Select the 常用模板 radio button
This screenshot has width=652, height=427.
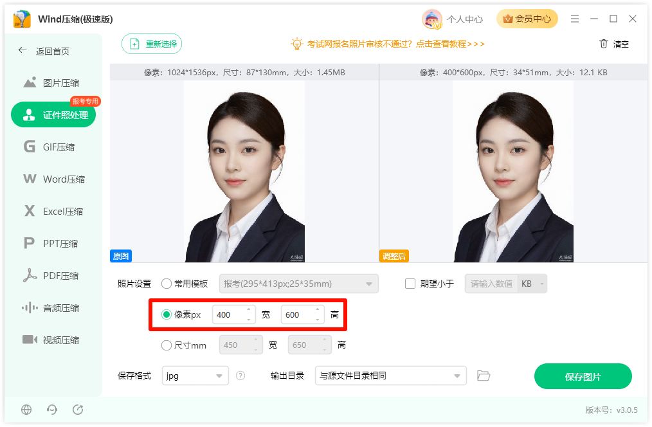(x=167, y=284)
